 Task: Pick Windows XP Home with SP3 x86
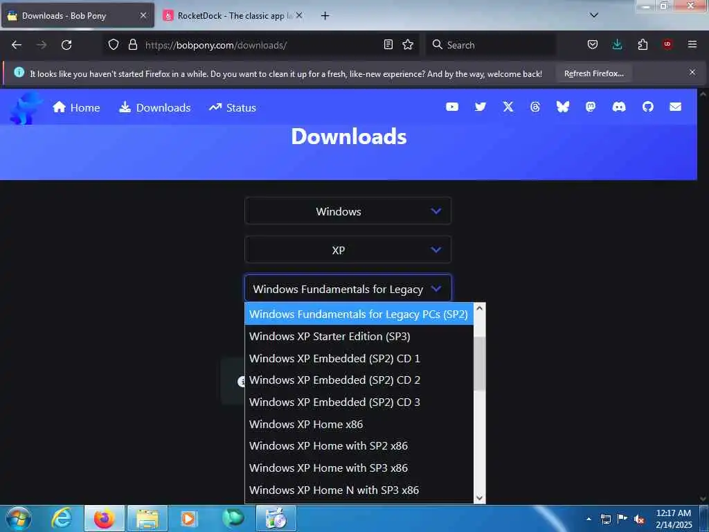(x=359, y=468)
